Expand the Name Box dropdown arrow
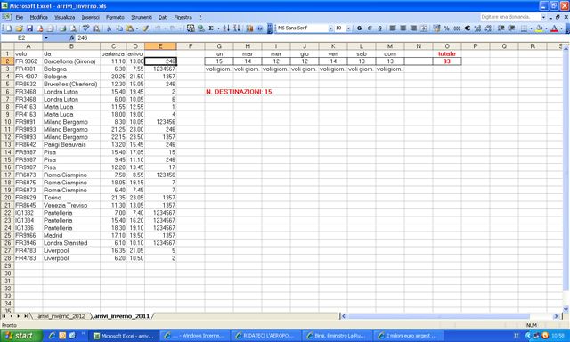Image resolution: width=570 pixels, height=342 pixels. pyautogui.click(x=46, y=37)
